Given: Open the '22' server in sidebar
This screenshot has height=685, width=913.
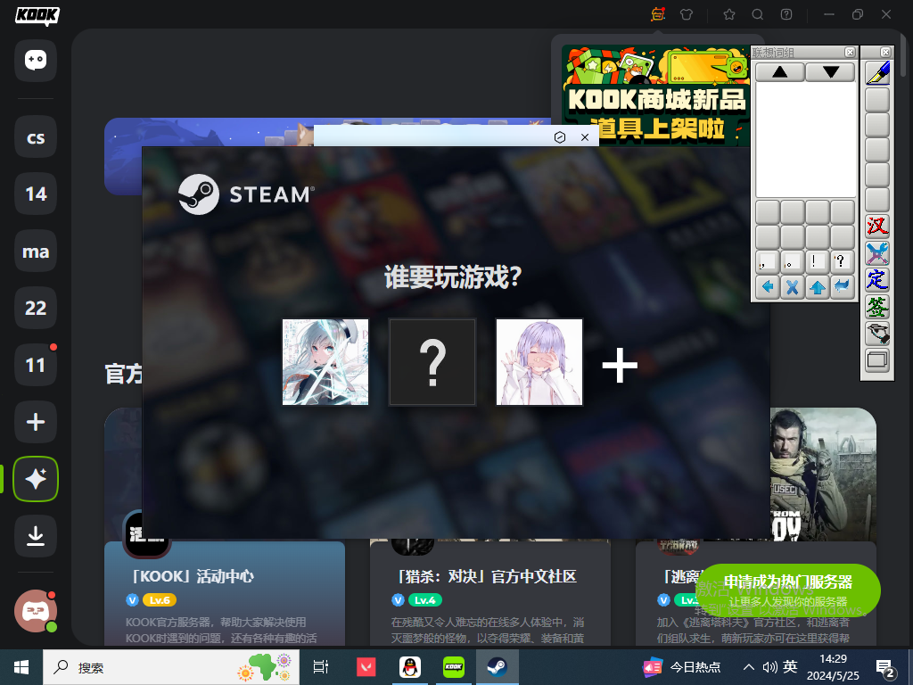Looking at the screenshot, I should pyautogui.click(x=36, y=308).
